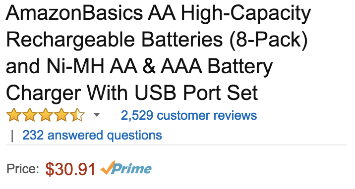Click the orange Prime checkmark icon
355x189 pixels.
click(108, 168)
